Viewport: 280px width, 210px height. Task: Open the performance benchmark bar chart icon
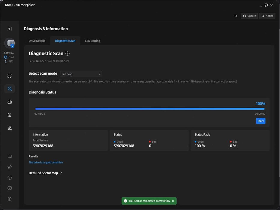[10, 102]
